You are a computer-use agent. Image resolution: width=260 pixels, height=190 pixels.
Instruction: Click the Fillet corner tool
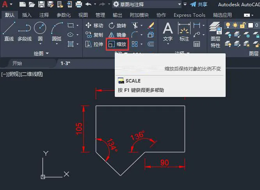click(x=135, y=35)
